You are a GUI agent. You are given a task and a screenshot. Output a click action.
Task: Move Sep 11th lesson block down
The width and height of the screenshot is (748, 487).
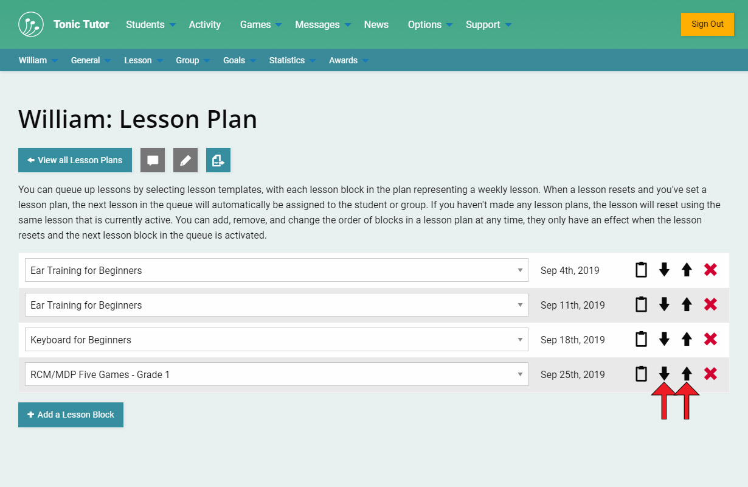click(664, 304)
